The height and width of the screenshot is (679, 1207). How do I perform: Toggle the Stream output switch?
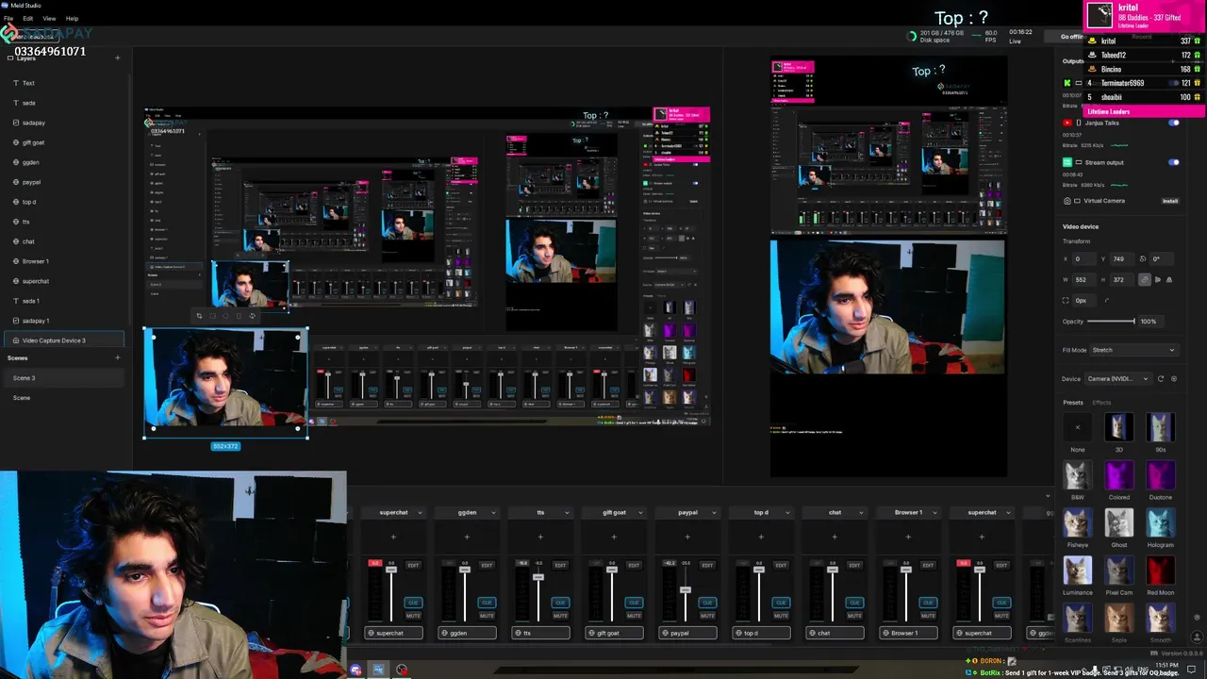tap(1174, 162)
